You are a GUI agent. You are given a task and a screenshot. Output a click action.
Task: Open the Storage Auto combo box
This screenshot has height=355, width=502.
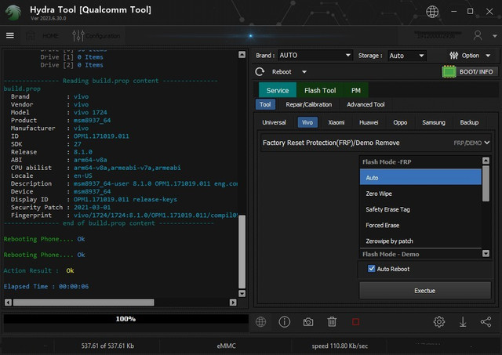[406, 56]
